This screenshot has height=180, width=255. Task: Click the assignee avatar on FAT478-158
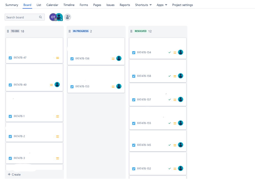click(x=180, y=76)
